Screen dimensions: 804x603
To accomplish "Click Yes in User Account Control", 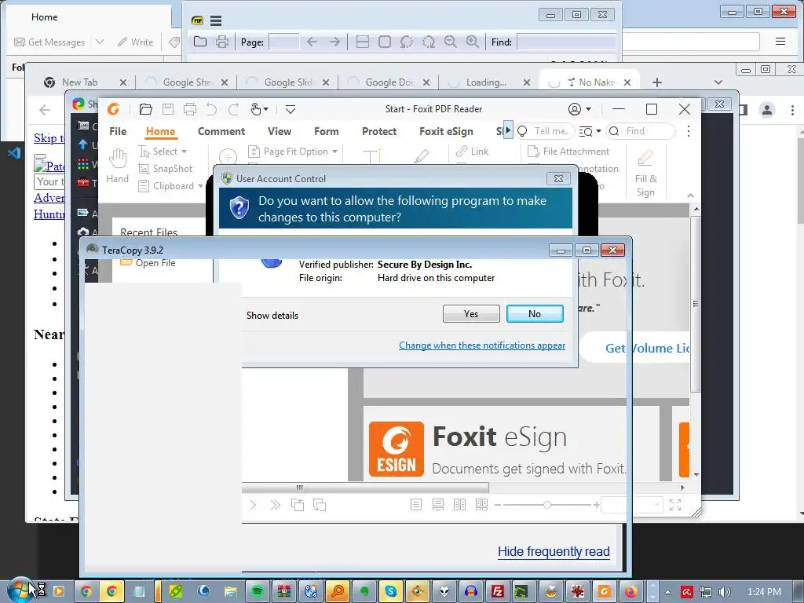I will [x=471, y=314].
